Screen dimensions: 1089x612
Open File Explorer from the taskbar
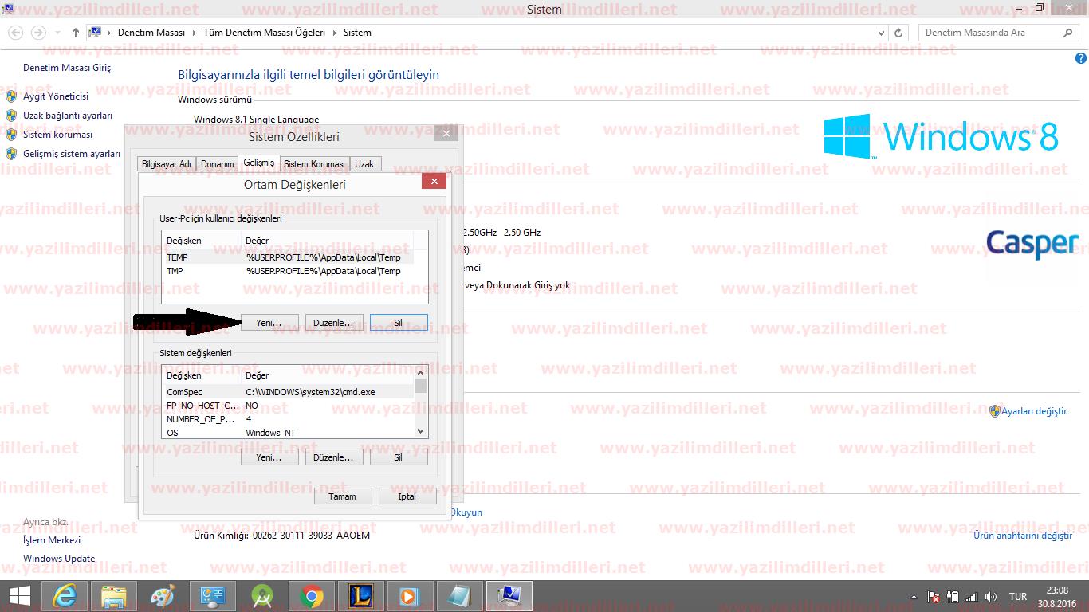114,596
